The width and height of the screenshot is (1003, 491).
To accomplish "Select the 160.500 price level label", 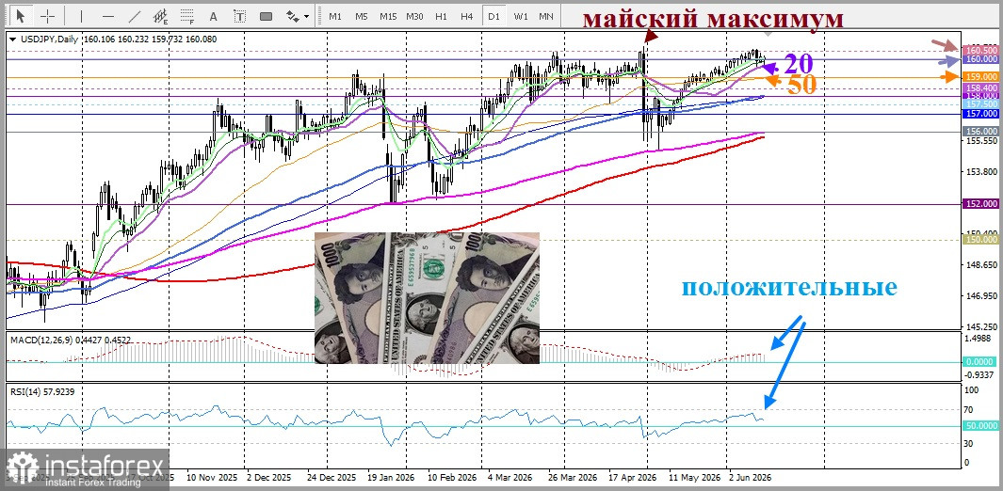I will (x=981, y=50).
